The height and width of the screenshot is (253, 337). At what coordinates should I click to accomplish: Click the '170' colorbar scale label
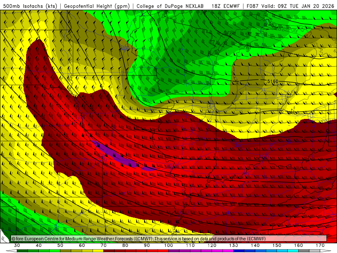coord(320,245)
